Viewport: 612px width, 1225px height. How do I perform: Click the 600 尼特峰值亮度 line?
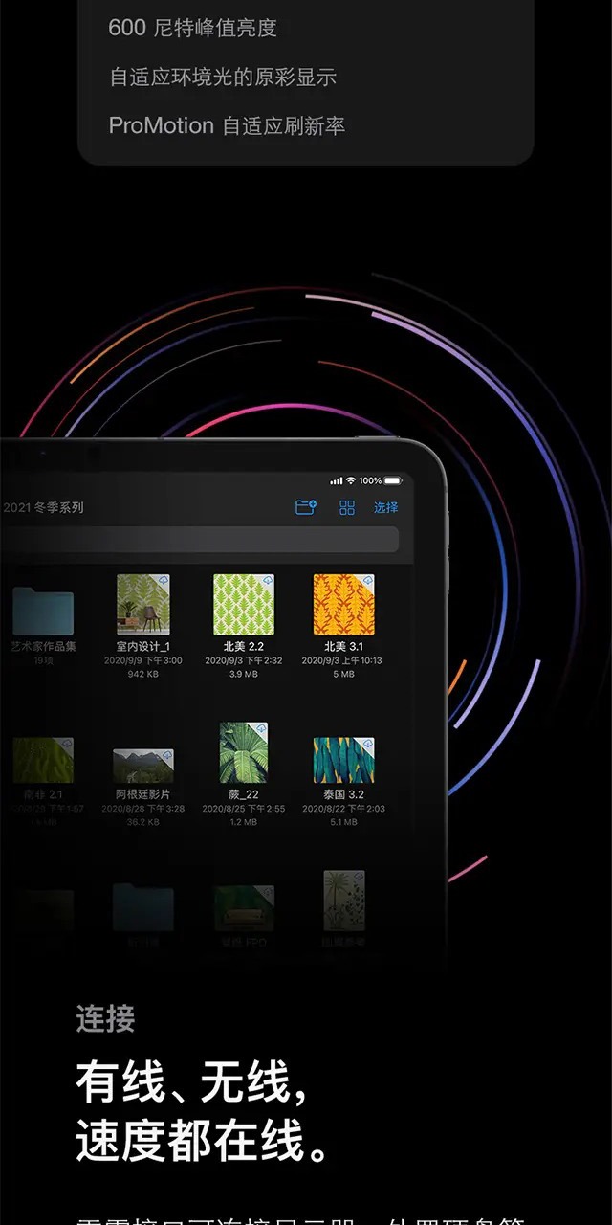pyautogui.click(x=193, y=29)
